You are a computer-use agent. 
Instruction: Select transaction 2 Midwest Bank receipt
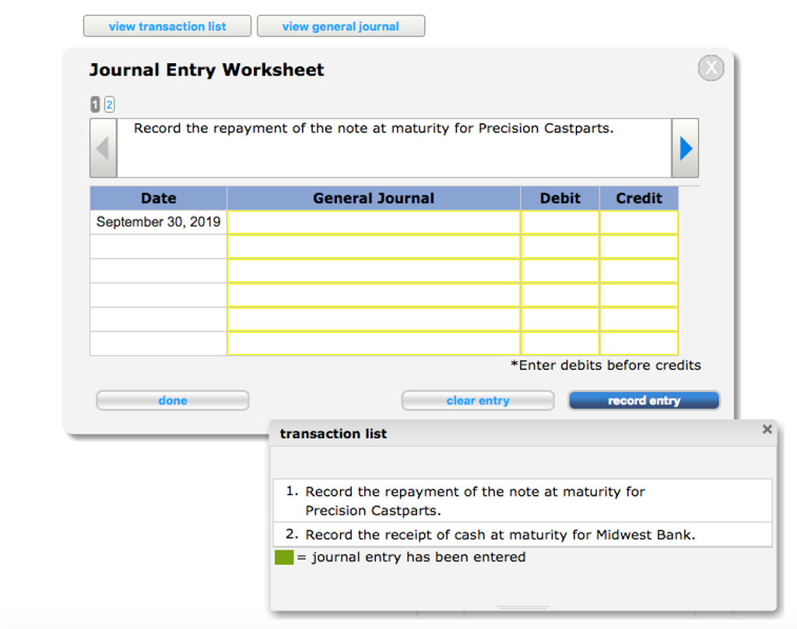522,535
